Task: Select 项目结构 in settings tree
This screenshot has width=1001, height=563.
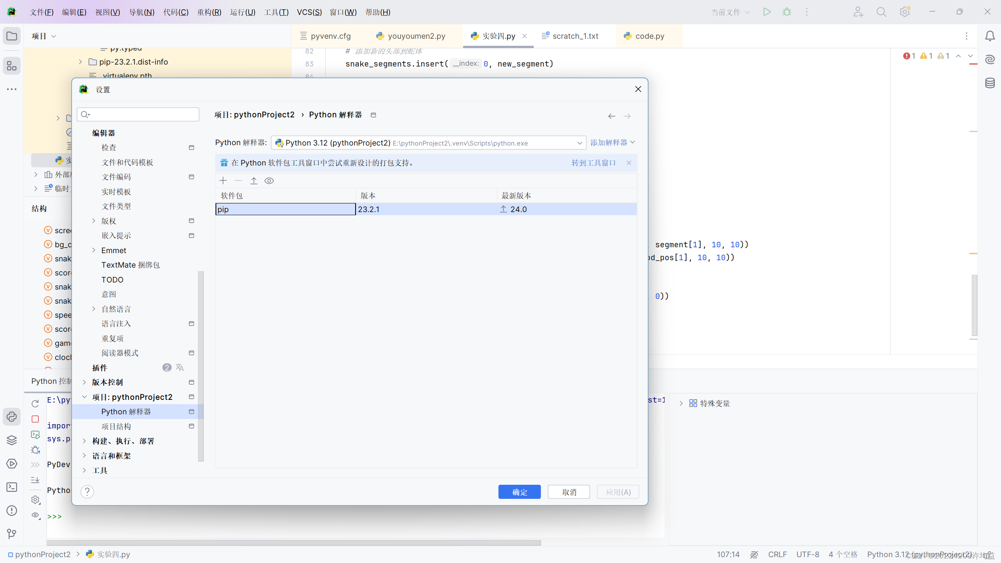Action: point(138,426)
